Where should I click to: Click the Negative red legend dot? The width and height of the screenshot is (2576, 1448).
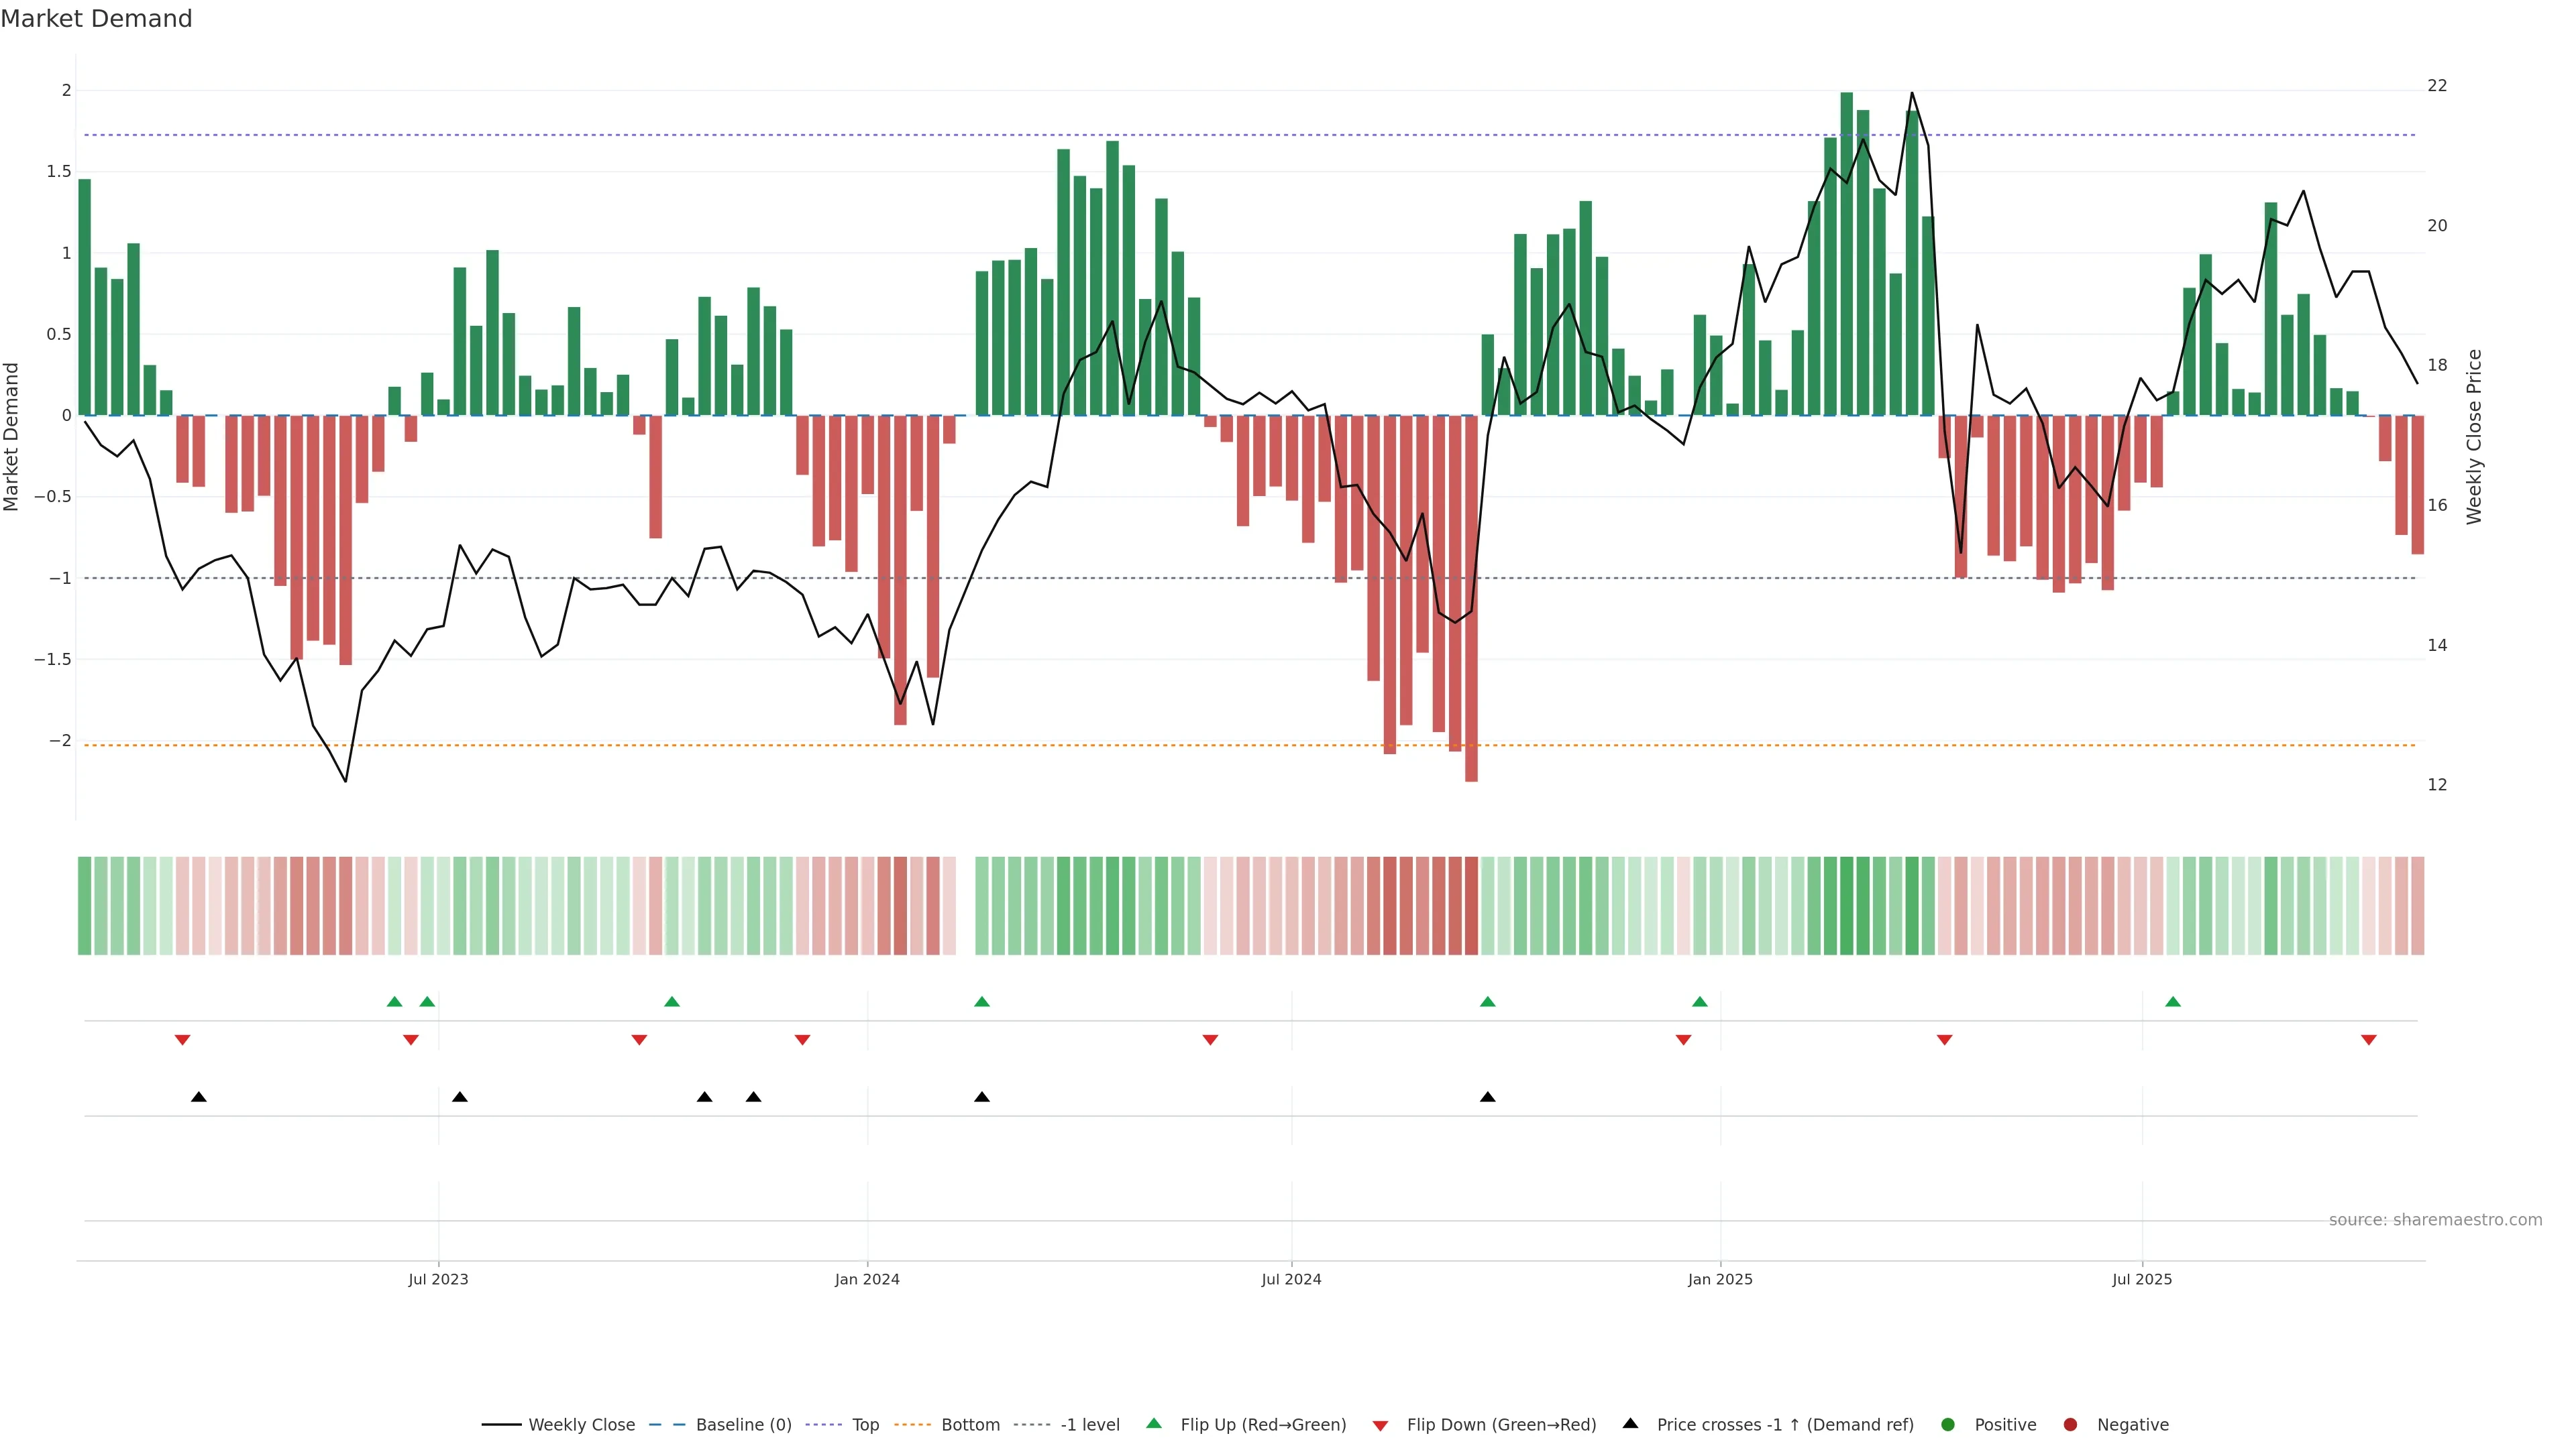coord(2070,1424)
